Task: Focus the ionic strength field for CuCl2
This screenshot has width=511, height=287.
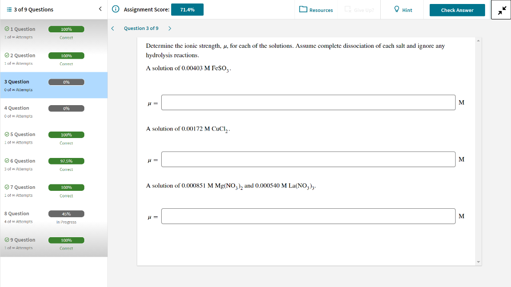Action: (308, 159)
